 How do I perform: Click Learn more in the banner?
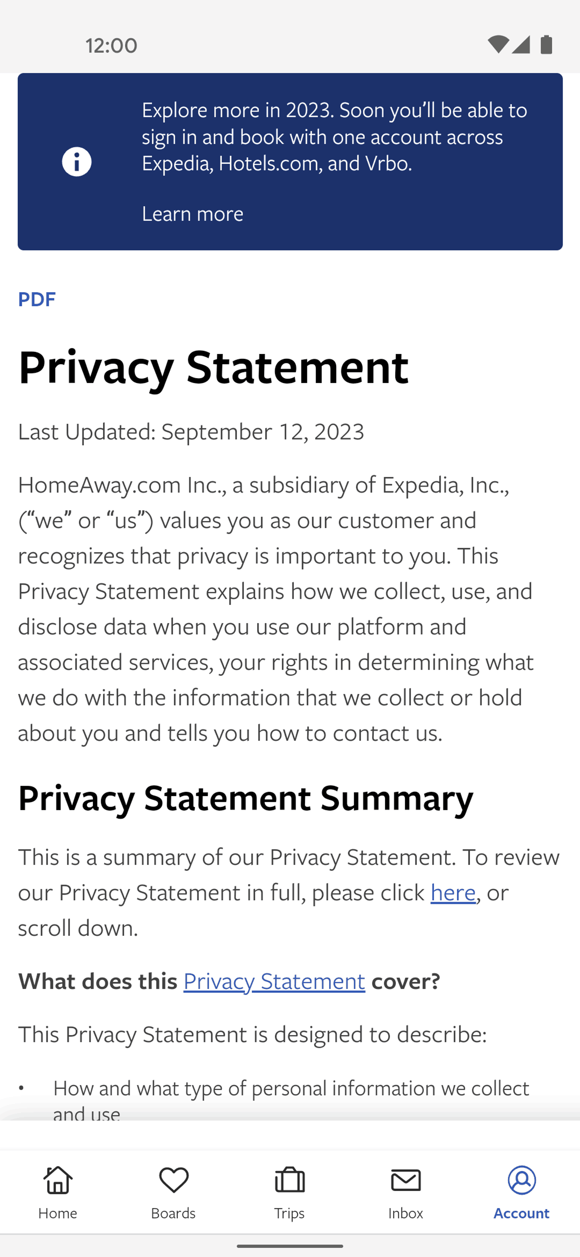[193, 214]
